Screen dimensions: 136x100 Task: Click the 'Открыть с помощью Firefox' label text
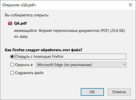(39, 57)
